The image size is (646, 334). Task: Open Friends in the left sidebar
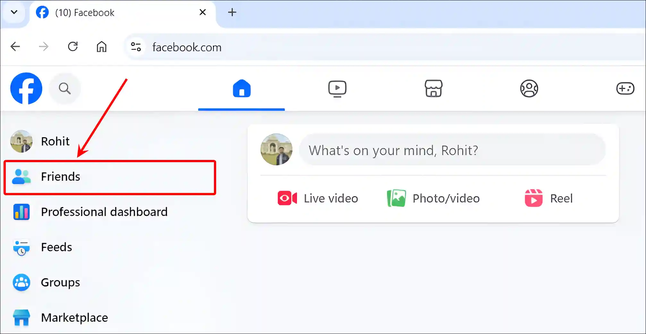coord(110,177)
